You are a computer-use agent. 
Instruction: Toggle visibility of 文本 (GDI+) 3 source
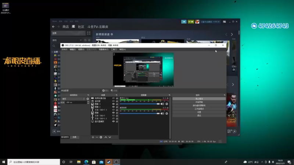click(114, 110)
